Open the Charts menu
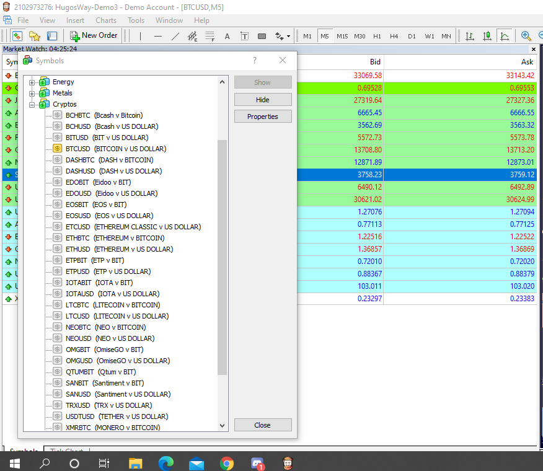 point(106,20)
